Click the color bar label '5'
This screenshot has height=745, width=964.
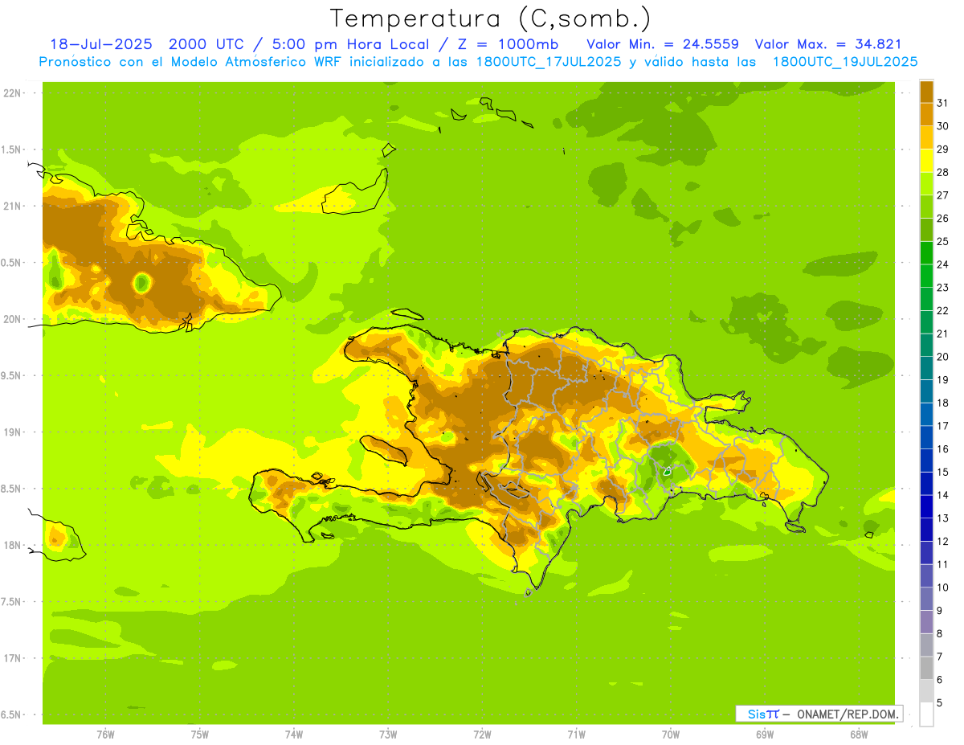click(x=940, y=702)
